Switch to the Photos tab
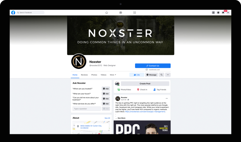Viewport: 241px width, 142px height. [x=94, y=75]
